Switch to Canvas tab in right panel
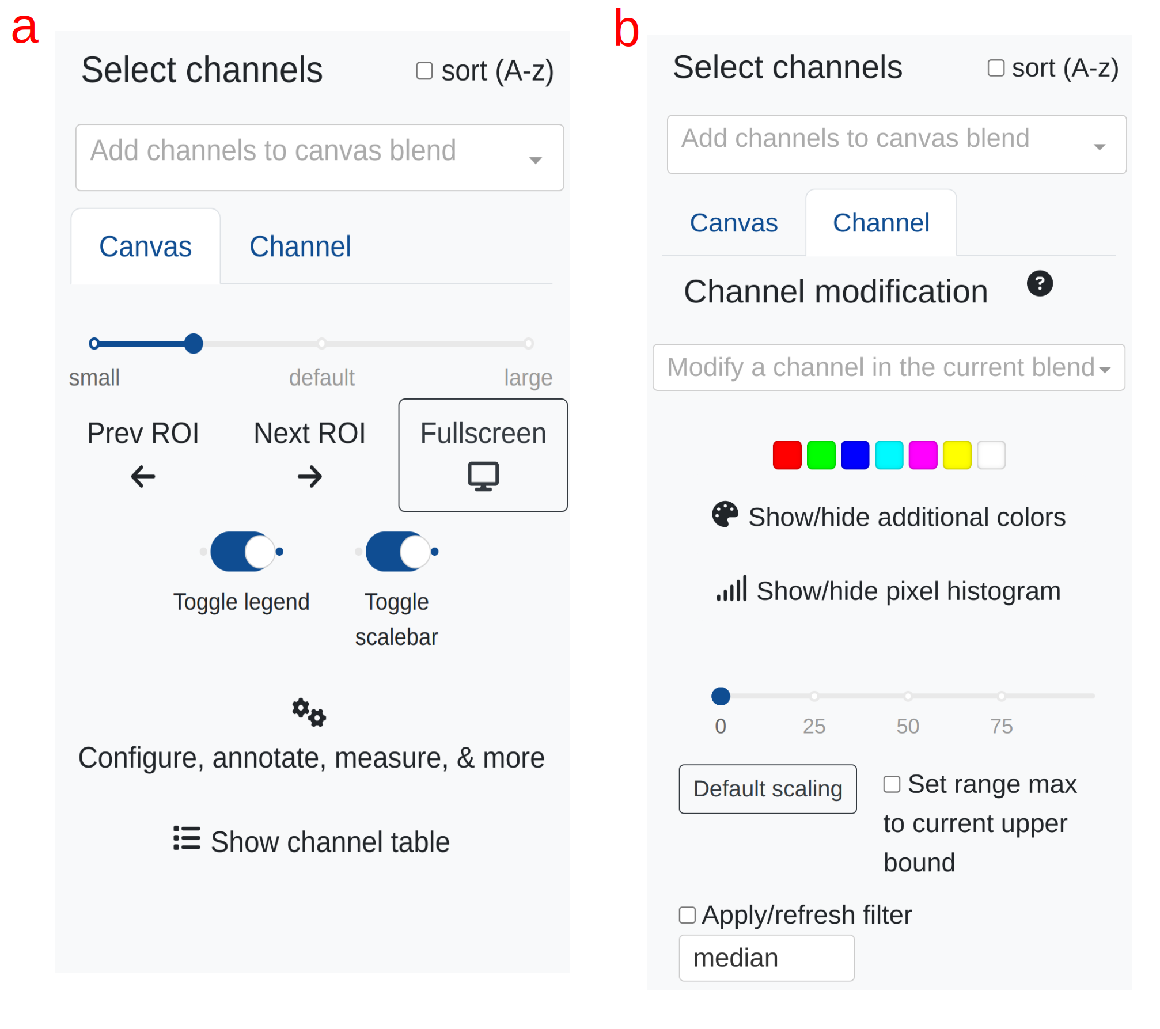 point(733,223)
